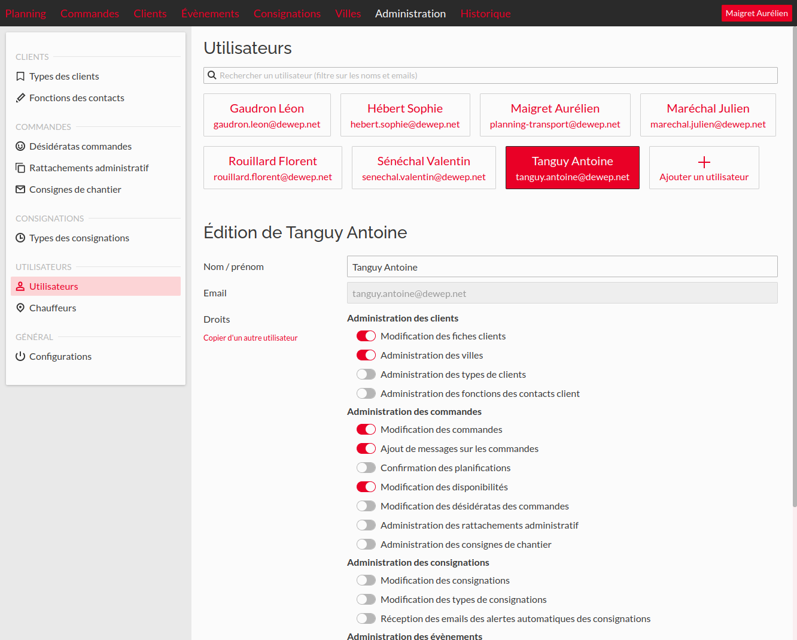
Task: Select the Types des clients bookmark icon
Action: (20, 76)
